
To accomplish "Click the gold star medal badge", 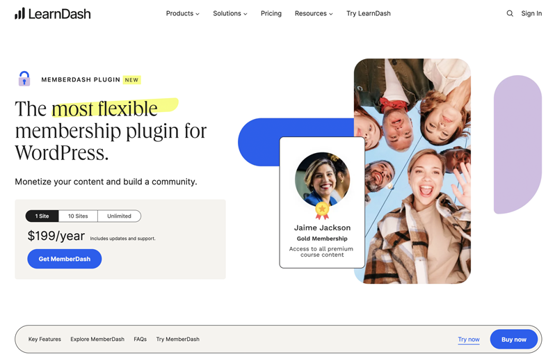I will 322,210.
